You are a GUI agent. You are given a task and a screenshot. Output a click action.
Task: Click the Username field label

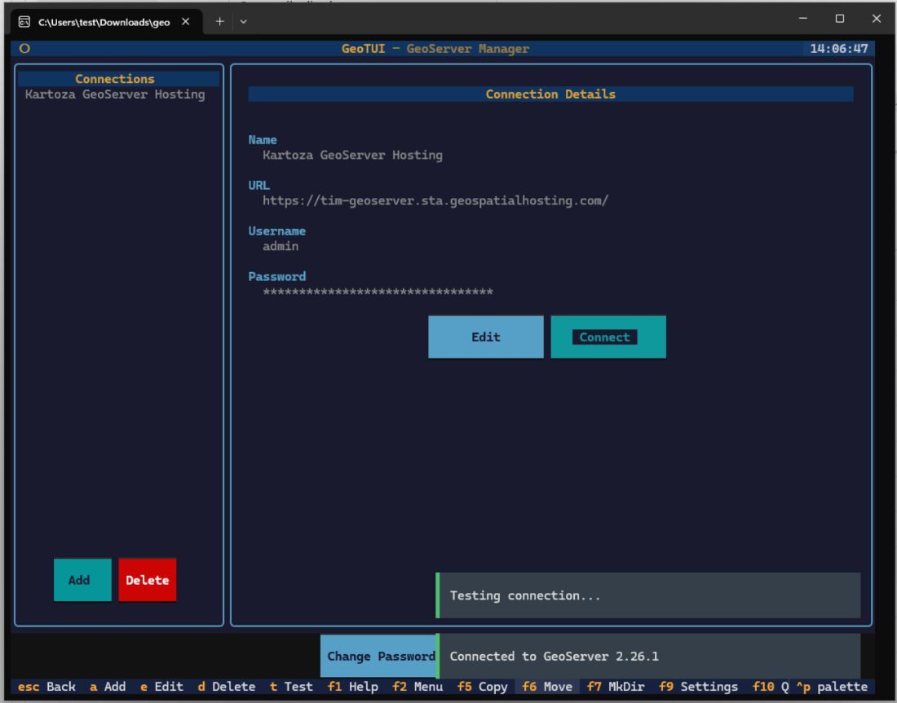click(x=277, y=231)
